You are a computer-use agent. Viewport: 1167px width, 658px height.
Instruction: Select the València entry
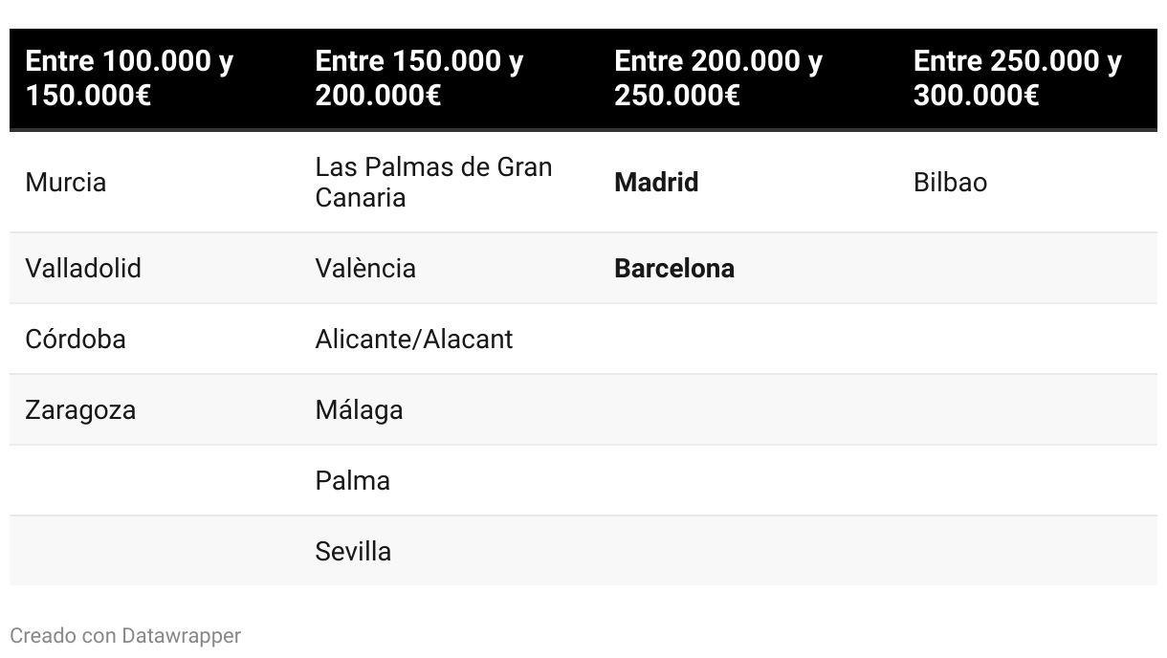365,269
